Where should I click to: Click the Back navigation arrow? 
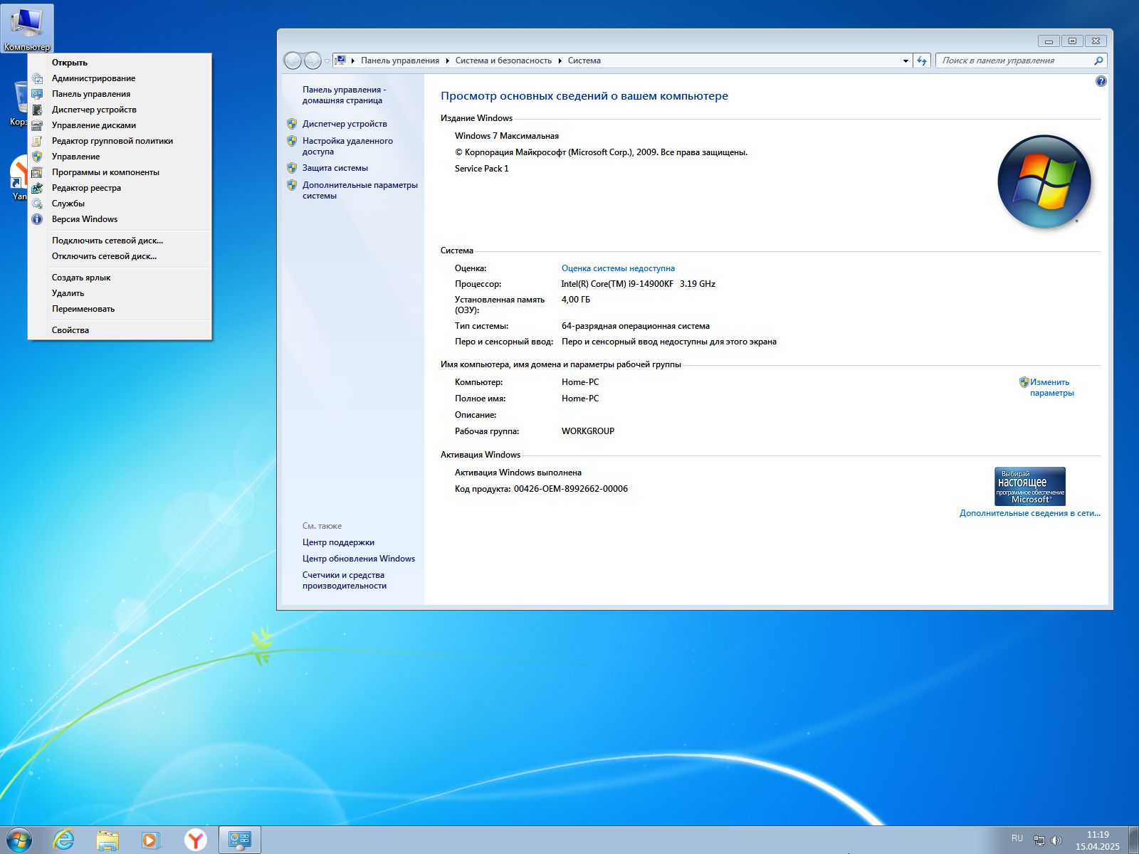point(293,60)
